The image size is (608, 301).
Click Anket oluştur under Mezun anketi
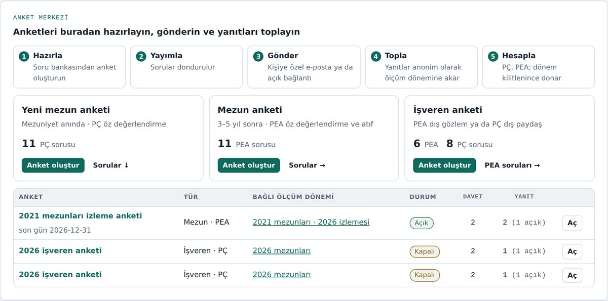[249, 165]
